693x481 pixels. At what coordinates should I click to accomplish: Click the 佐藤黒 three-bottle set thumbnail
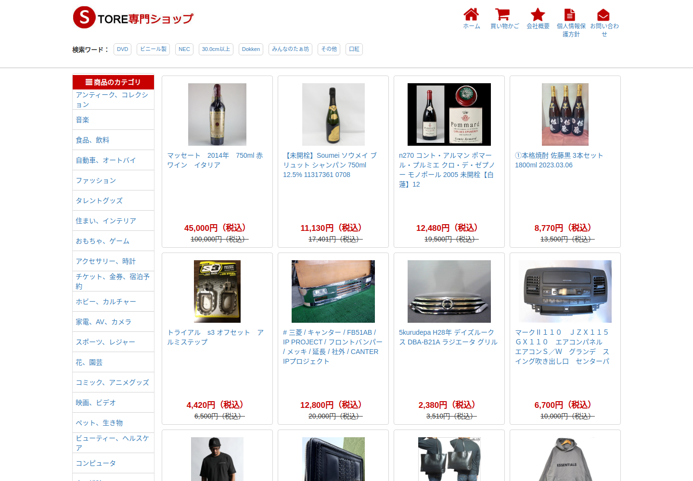[x=565, y=114]
